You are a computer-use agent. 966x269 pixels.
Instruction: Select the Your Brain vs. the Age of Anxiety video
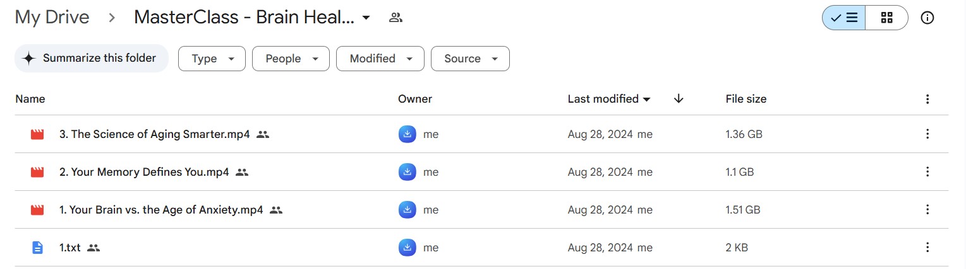tap(160, 210)
